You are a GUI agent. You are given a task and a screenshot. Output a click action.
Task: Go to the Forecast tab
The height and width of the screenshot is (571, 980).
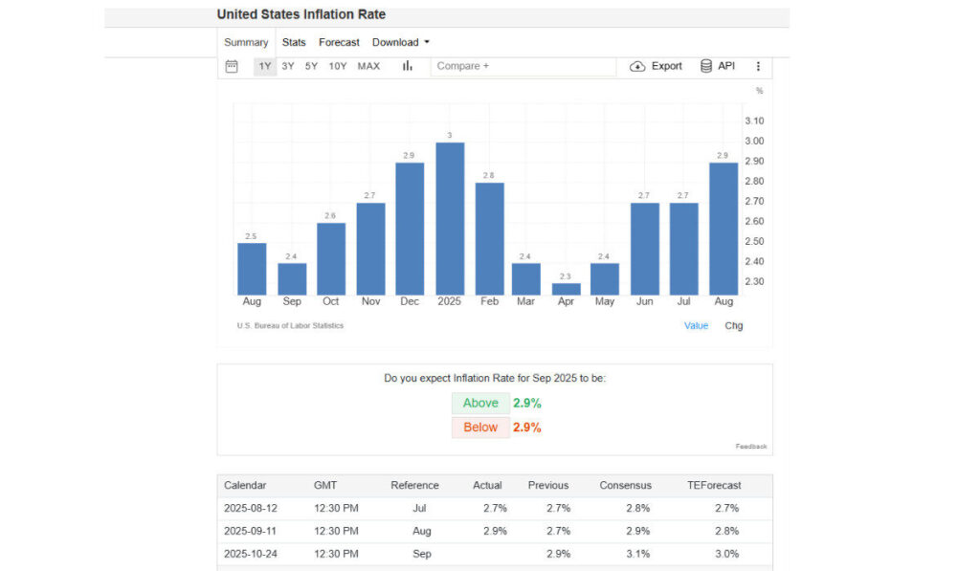pyautogui.click(x=339, y=42)
